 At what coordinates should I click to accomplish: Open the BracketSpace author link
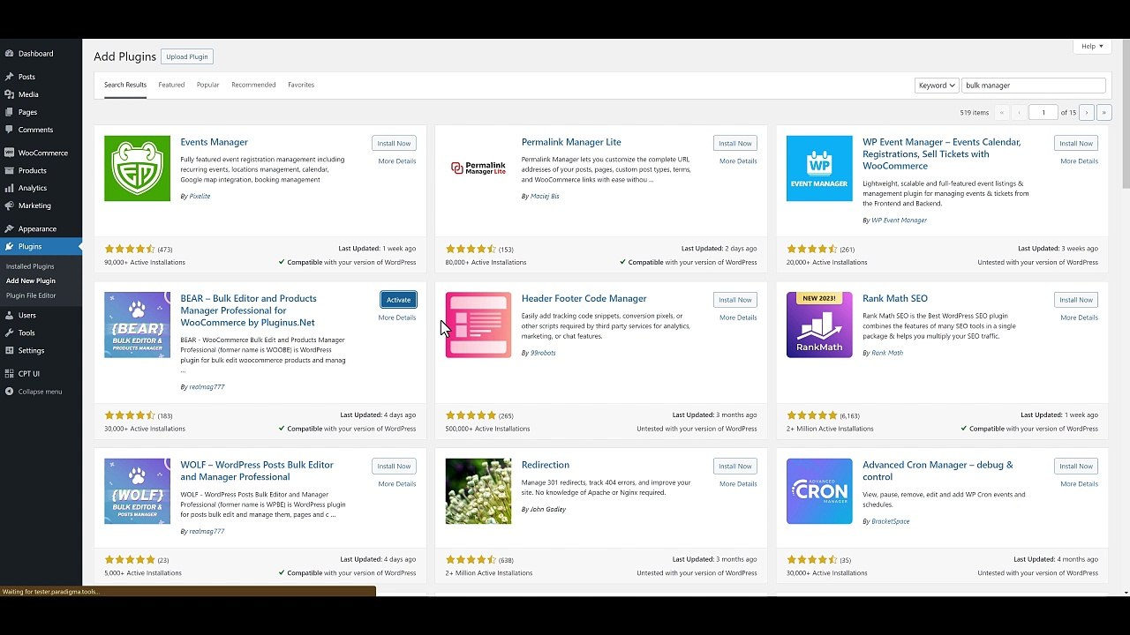[x=891, y=521]
